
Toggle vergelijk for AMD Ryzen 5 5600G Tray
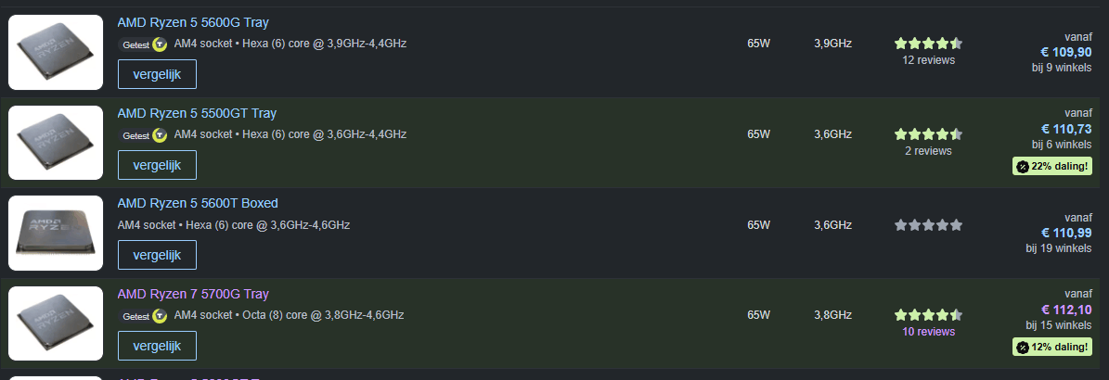click(157, 74)
